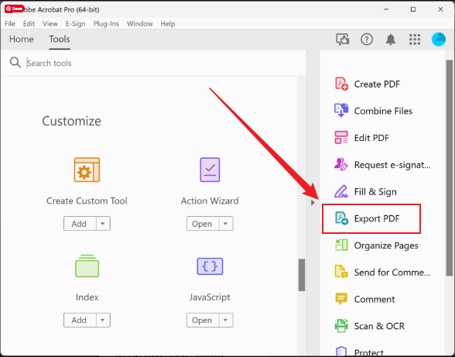
Task: Open the Create PDF tool icon
Action: pos(341,84)
